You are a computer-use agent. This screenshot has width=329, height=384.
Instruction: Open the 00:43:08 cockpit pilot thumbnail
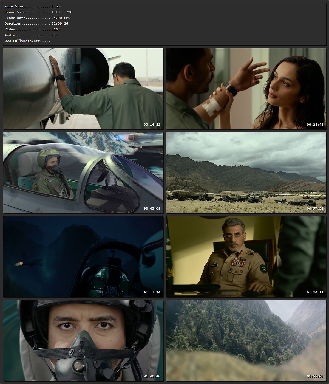click(83, 173)
